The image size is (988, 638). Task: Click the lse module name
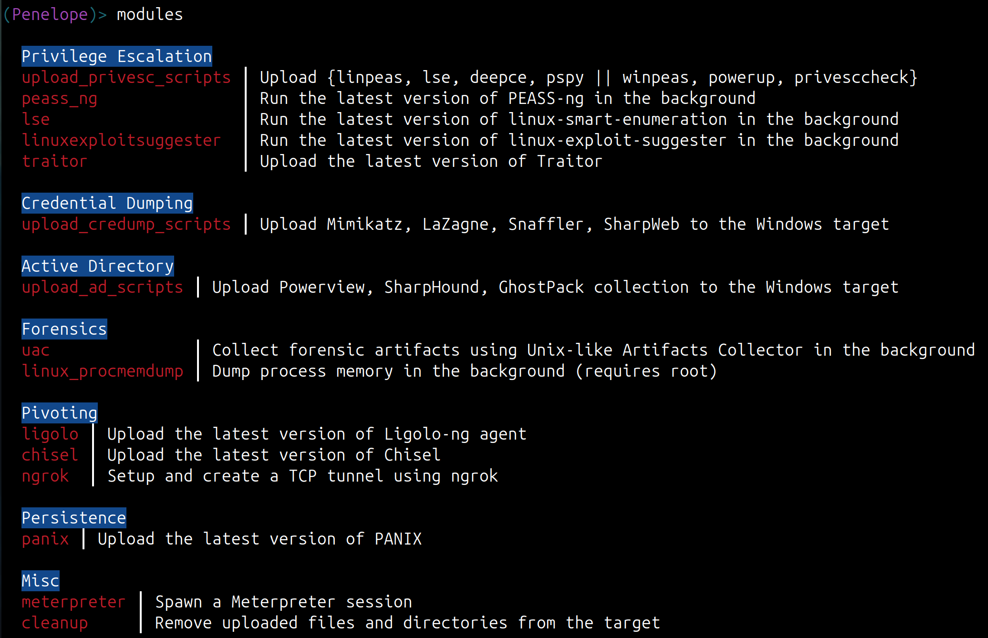tap(36, 119)
